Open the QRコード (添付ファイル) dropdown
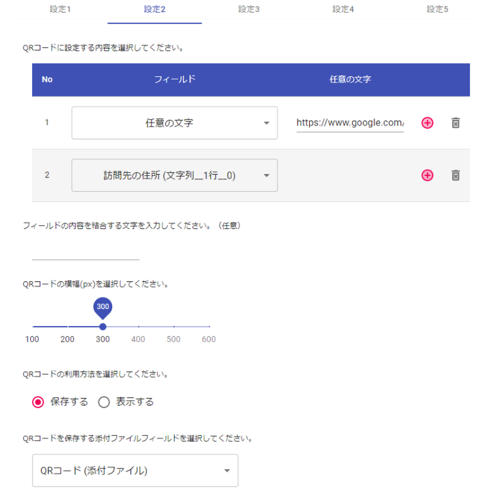The height and width of the screenshot is (492, 492). pos(135,471)
